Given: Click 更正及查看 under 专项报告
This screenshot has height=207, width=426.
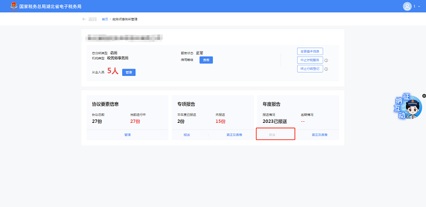Looking at the screenshot, I should (234, 134).
